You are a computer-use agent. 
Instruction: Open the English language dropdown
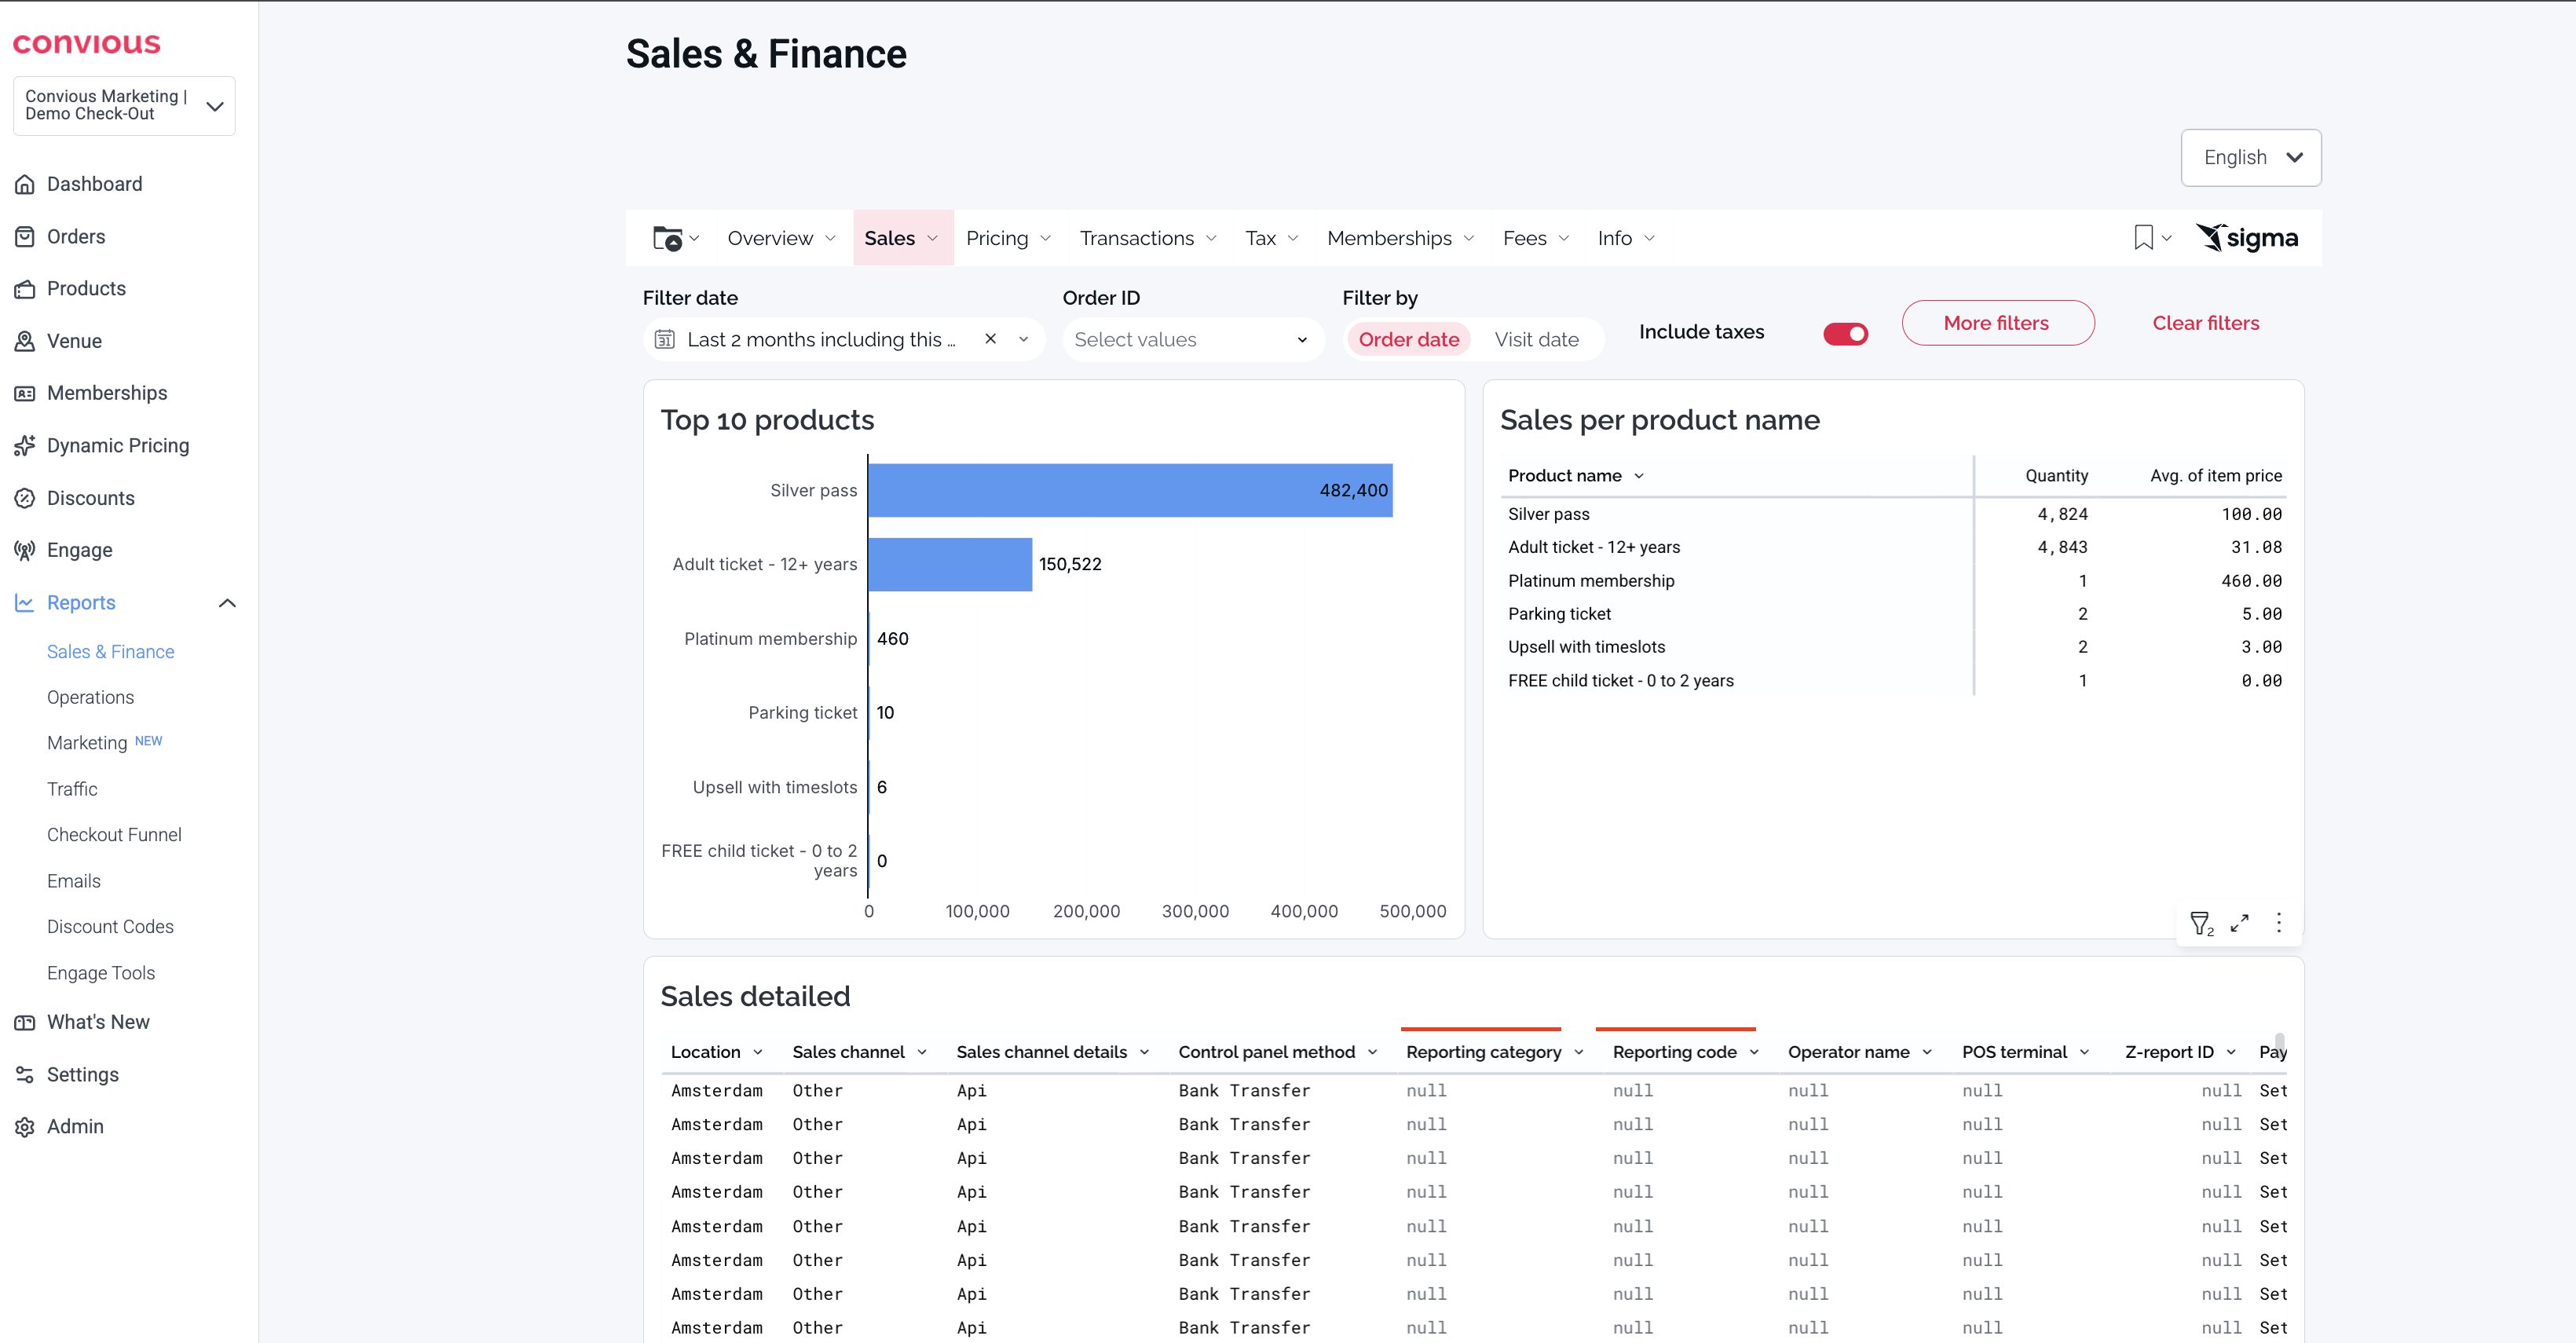[x=2251, y=158]
